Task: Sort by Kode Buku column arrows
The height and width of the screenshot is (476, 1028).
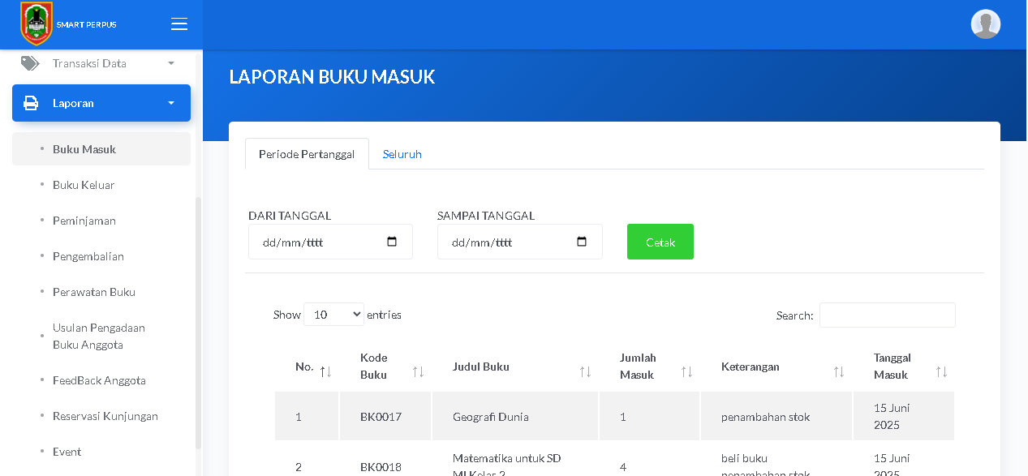Action: pyautogui.click(x=419, y=371)
